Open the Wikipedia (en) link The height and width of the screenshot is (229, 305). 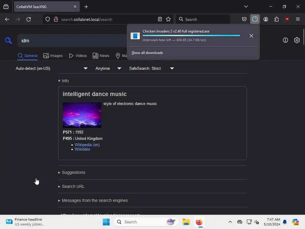point(87,145)
